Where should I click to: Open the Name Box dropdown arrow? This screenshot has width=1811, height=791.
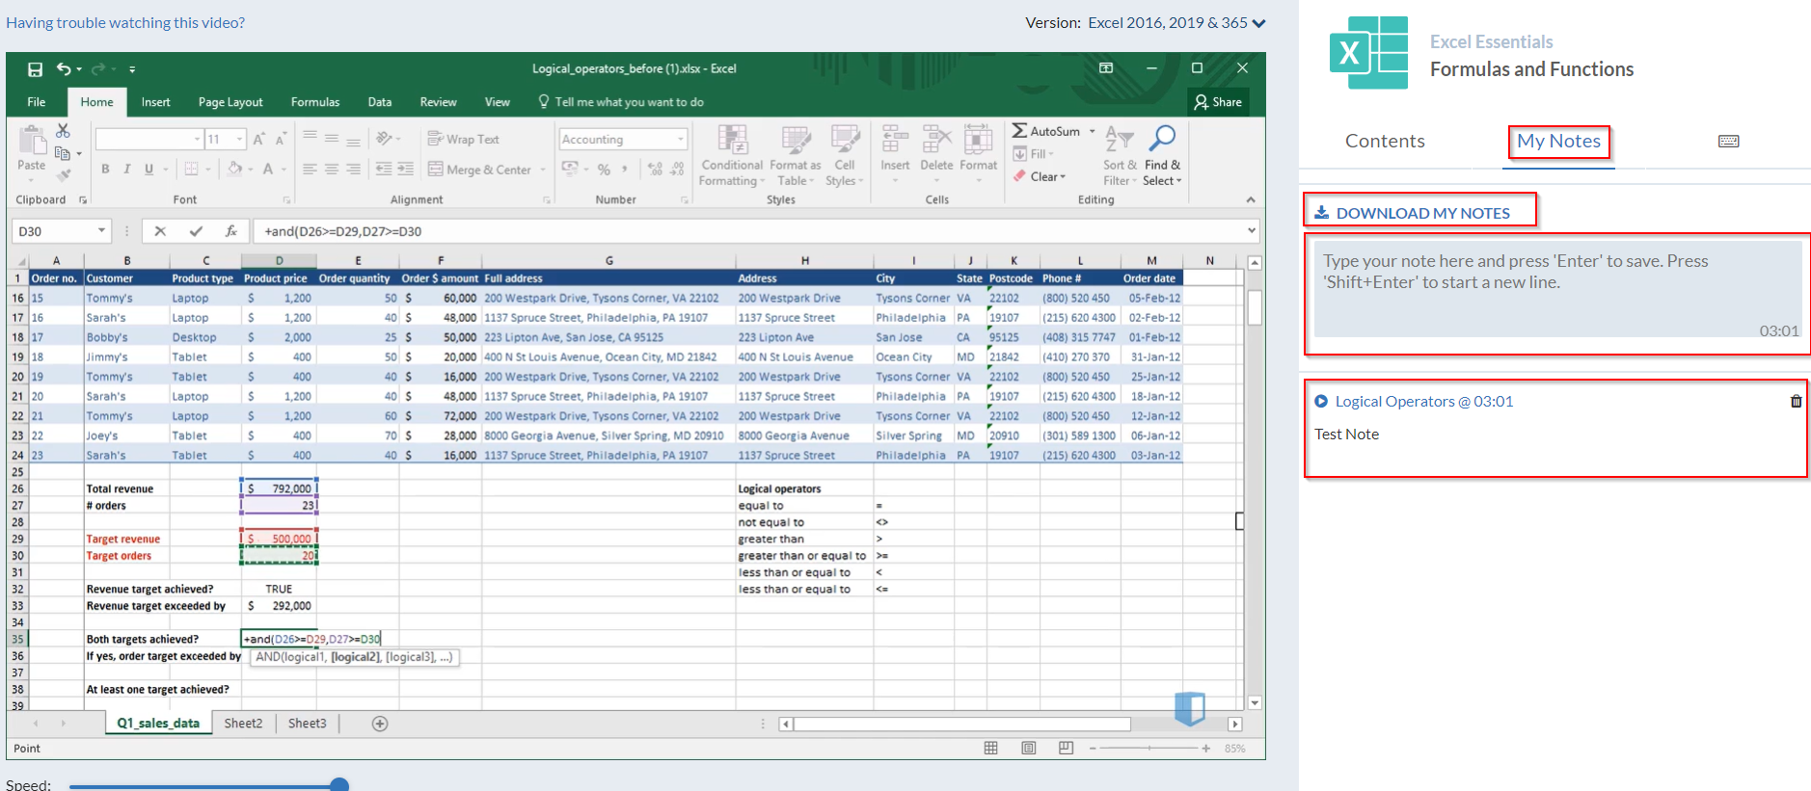[101, 231]
